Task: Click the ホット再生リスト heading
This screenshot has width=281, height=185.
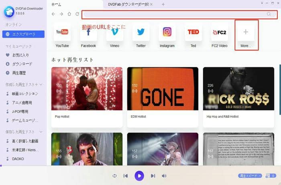Action: coord(72,60)
